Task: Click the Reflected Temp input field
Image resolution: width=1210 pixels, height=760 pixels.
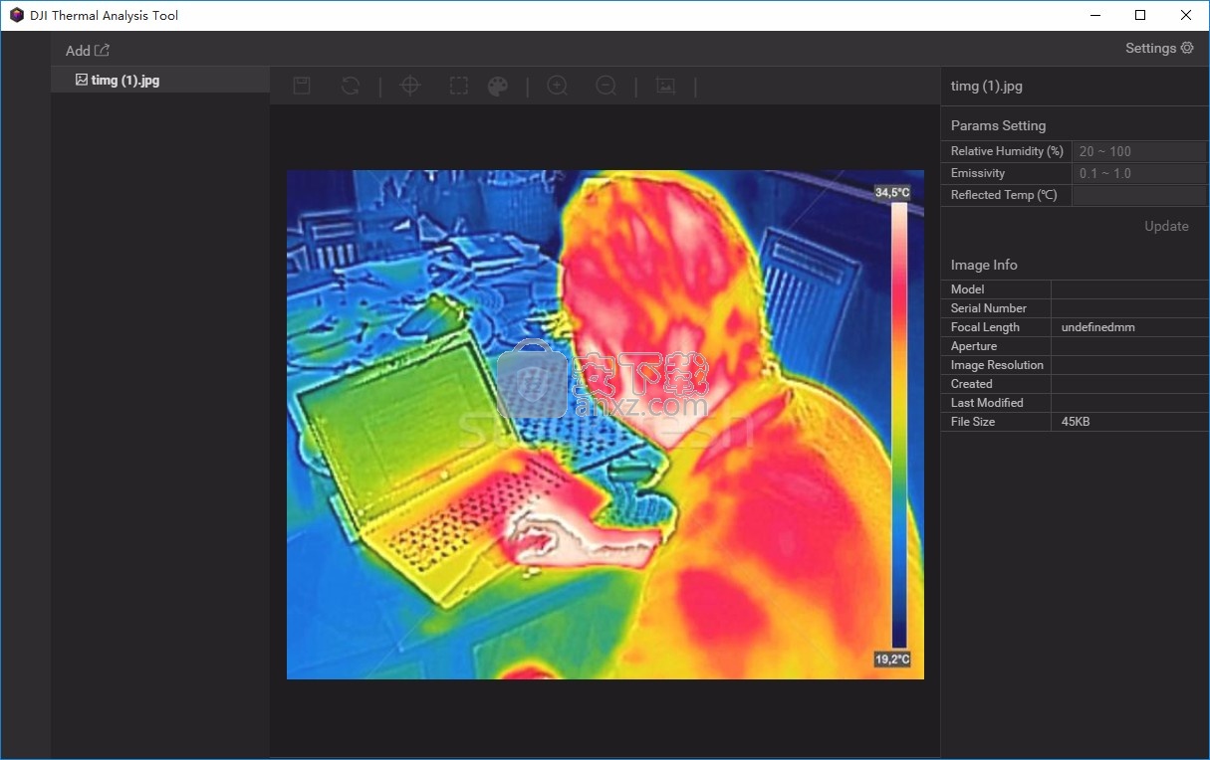Action: [x=1138, y=195]
